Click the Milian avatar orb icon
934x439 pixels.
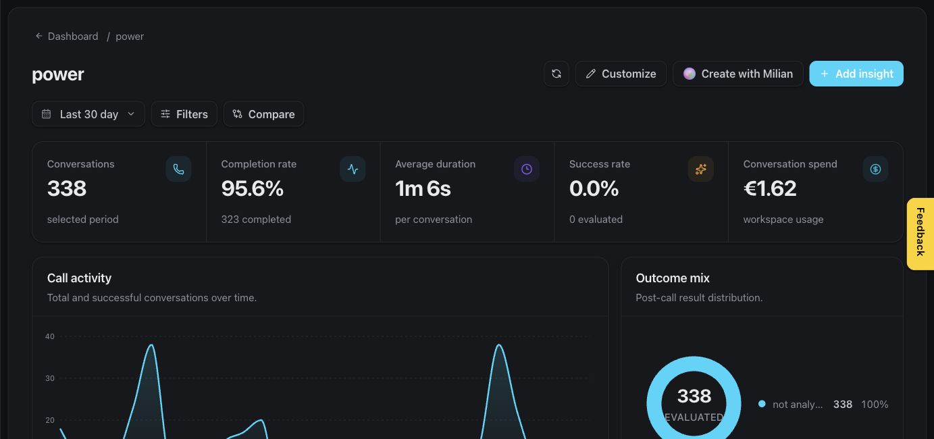point(689,74)
